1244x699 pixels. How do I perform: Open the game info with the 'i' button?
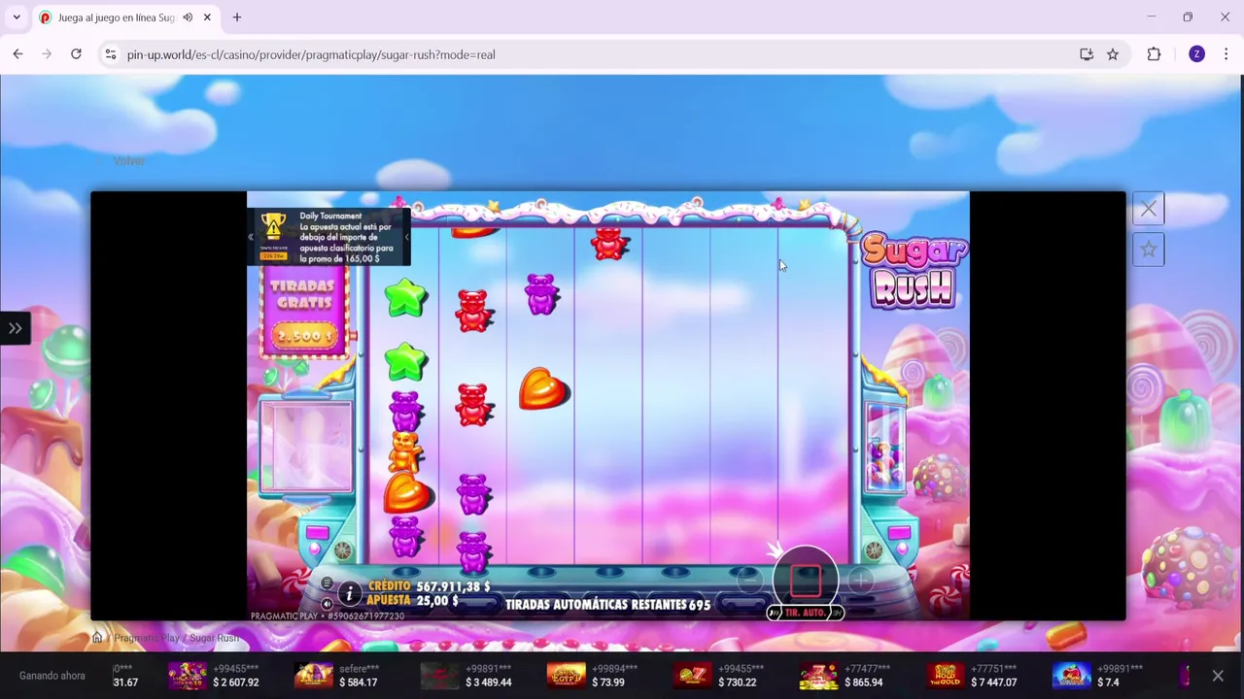pyautogui.click(x=349, y=594)
